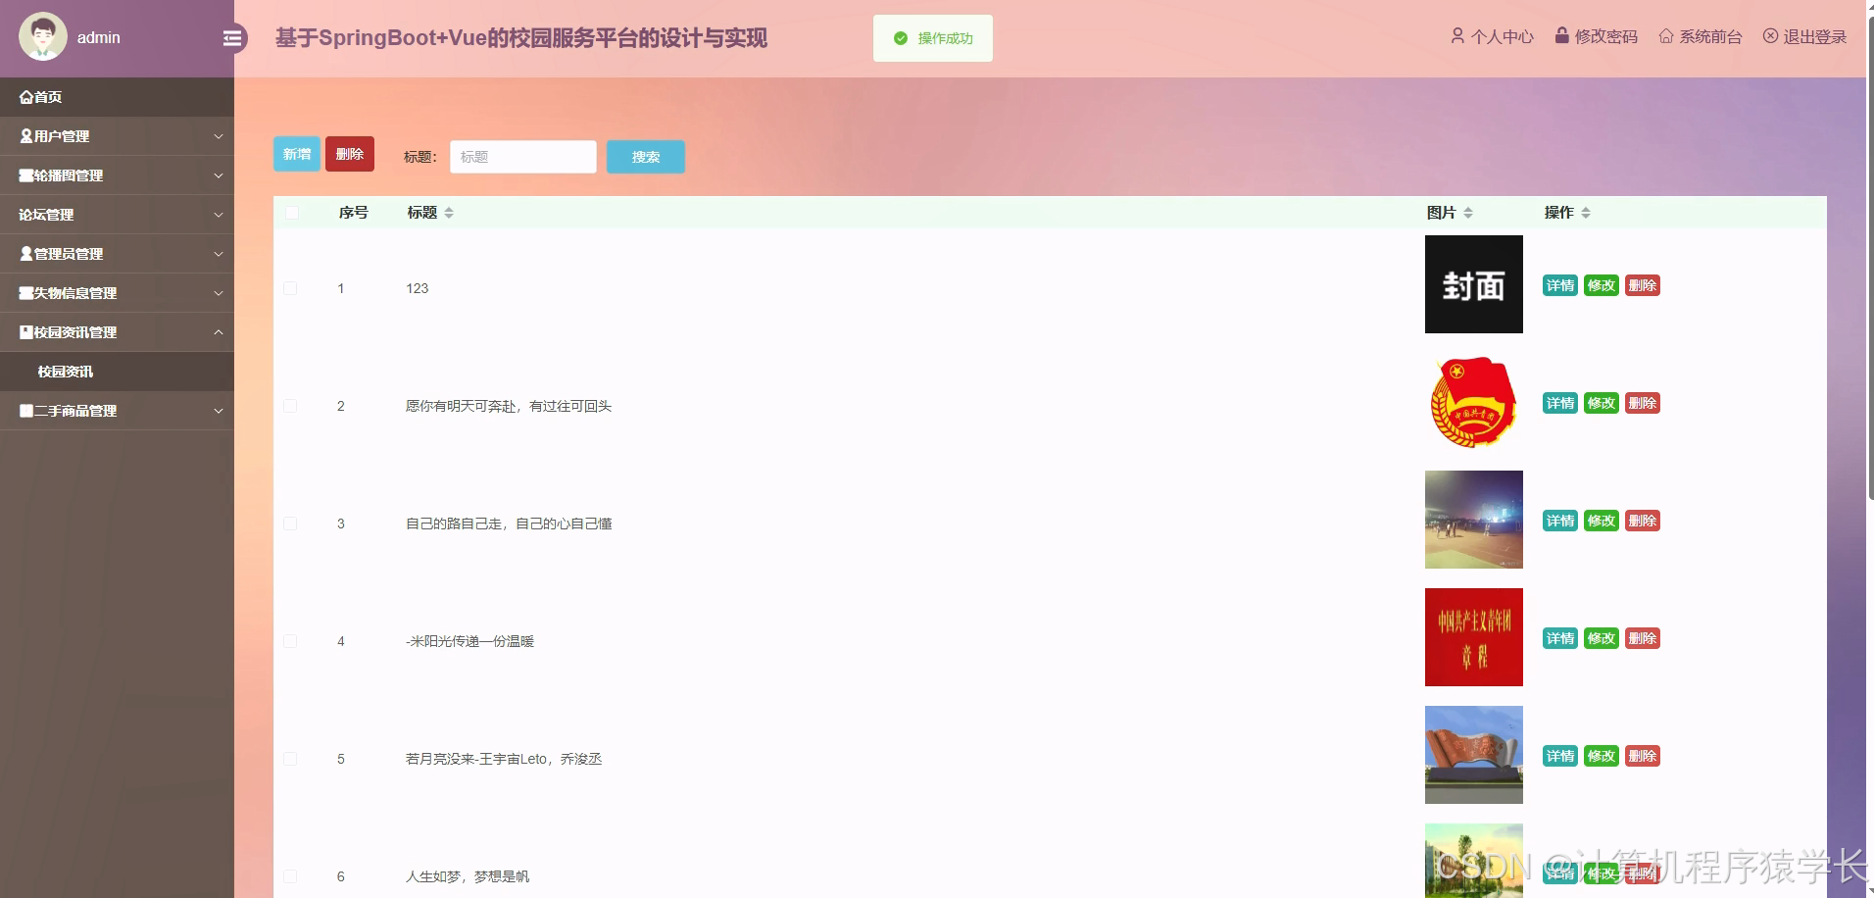Select the 首页 home icon in sidebar
The image size is (1874, 898).
26,97
